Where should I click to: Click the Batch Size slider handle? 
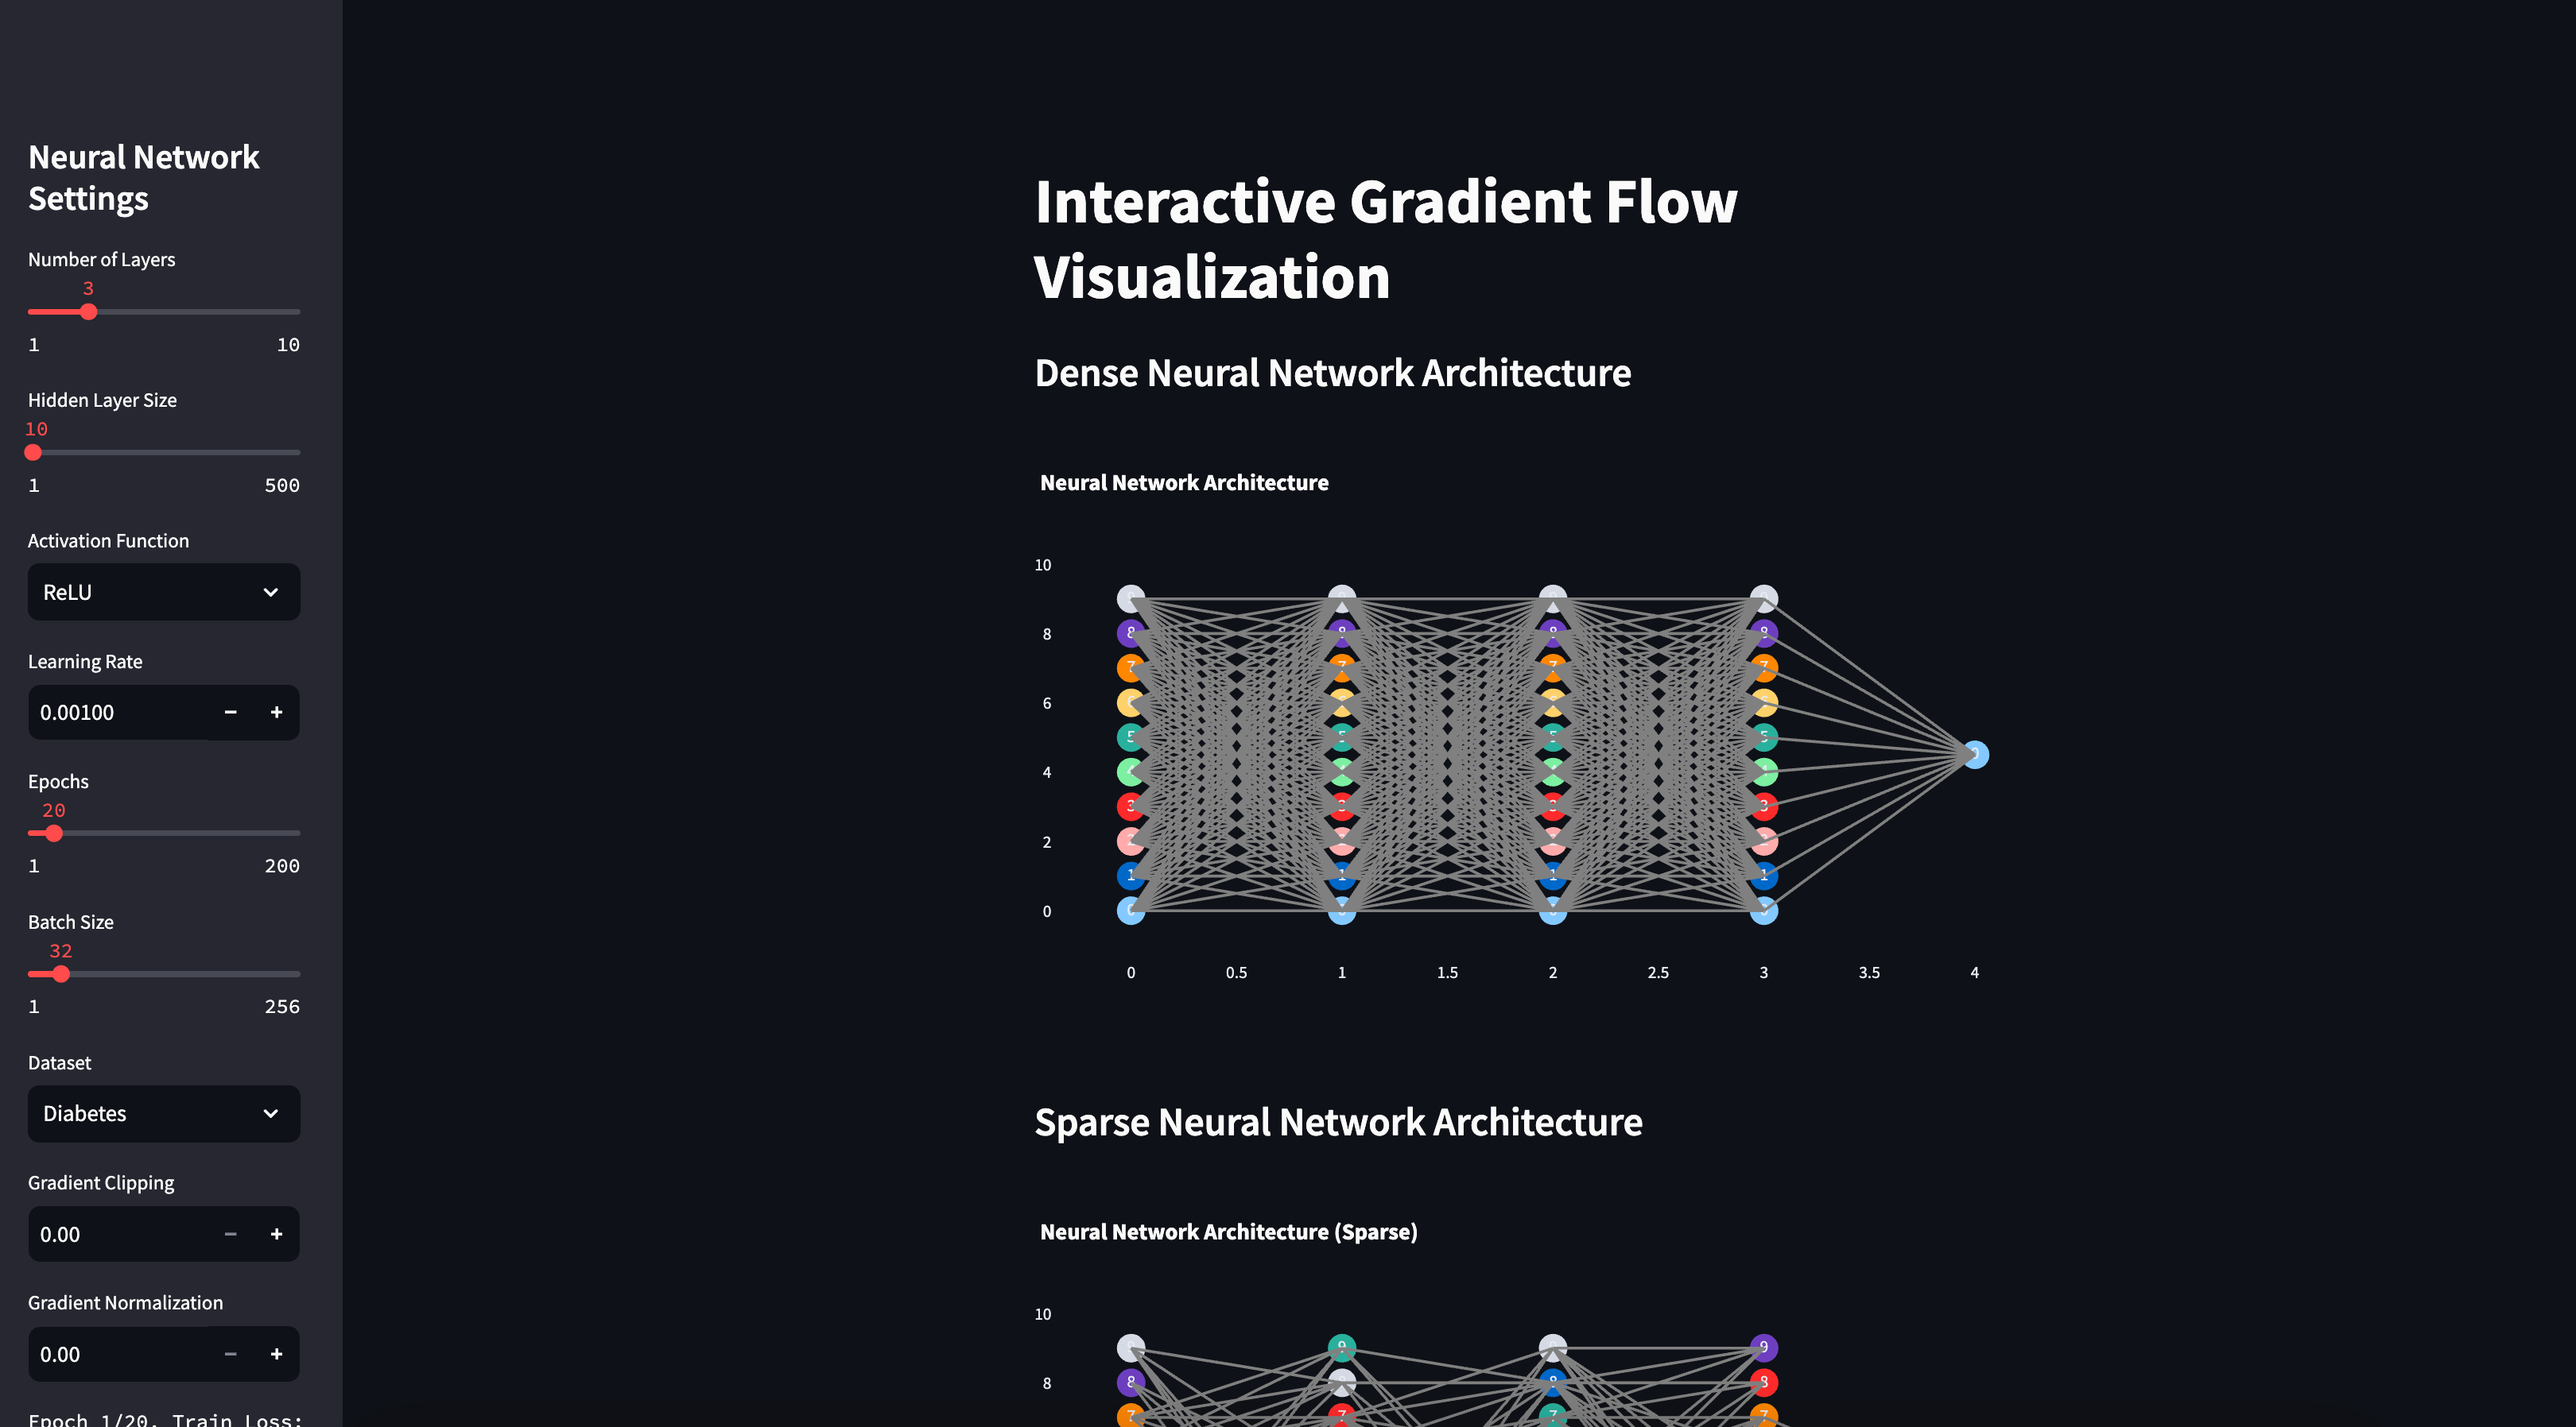coord(61,974)
